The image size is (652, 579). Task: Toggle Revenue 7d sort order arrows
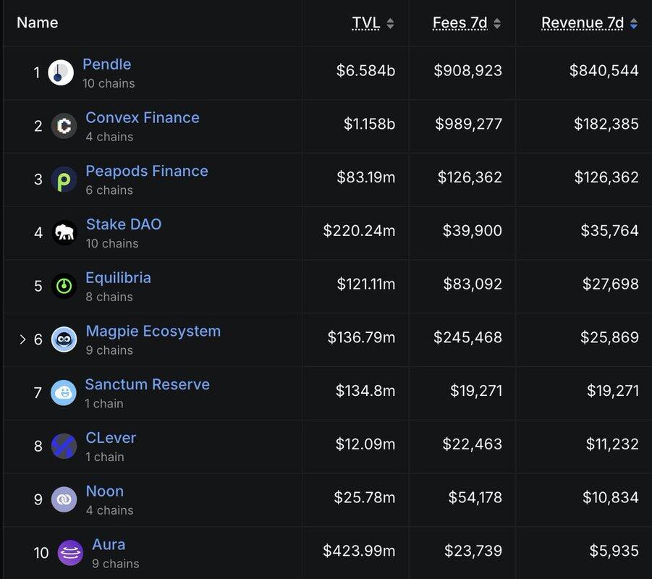point(634,23)
